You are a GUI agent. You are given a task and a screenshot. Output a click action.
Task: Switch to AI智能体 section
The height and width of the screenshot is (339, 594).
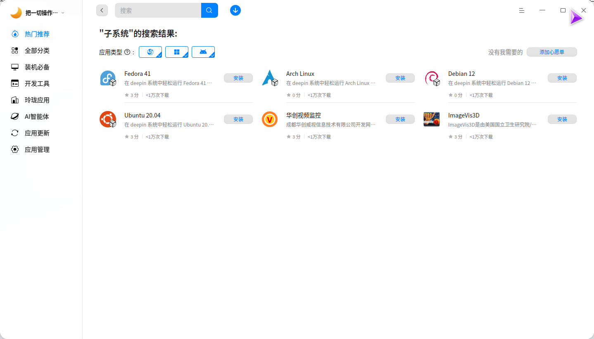[x=37, y=116]
